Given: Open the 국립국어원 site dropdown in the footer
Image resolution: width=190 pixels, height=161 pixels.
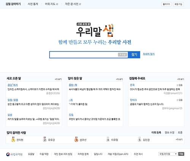Looking at the screenshot, I should [168, 154].
